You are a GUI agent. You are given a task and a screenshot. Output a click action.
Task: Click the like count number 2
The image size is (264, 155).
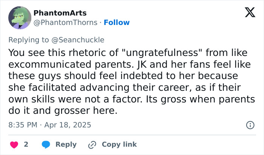pyautogui.click(x=26, y=144)
